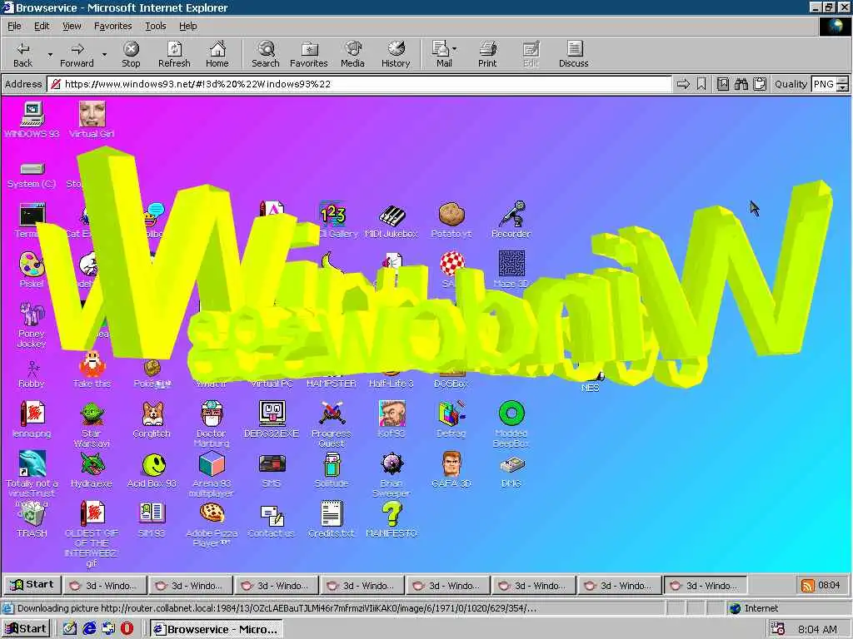Open the Doctor Marburg icon
Screen dimensions: 853x639
click(212, 424)
